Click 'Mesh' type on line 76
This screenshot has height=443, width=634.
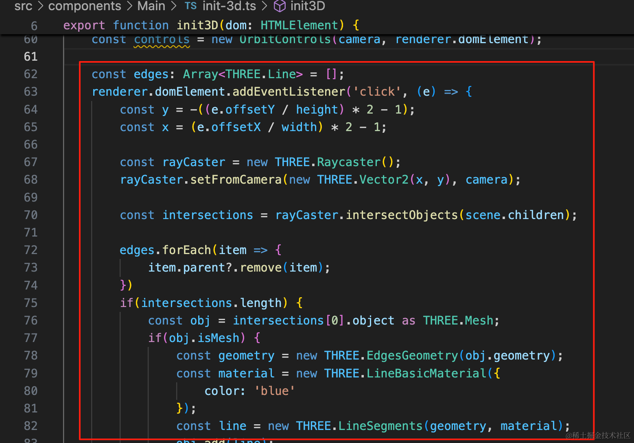(479, 320)
